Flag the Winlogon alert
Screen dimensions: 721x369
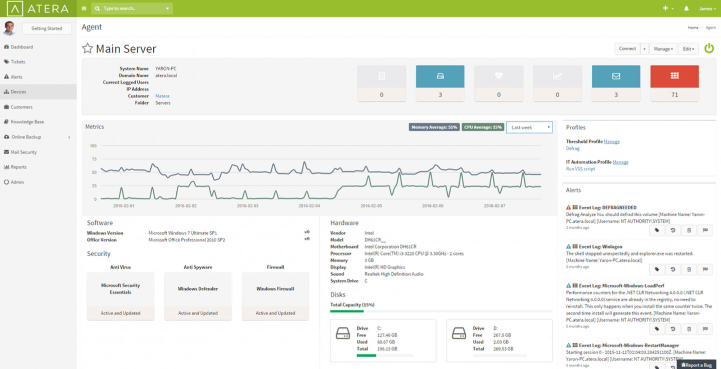click(x=705, y=269)
